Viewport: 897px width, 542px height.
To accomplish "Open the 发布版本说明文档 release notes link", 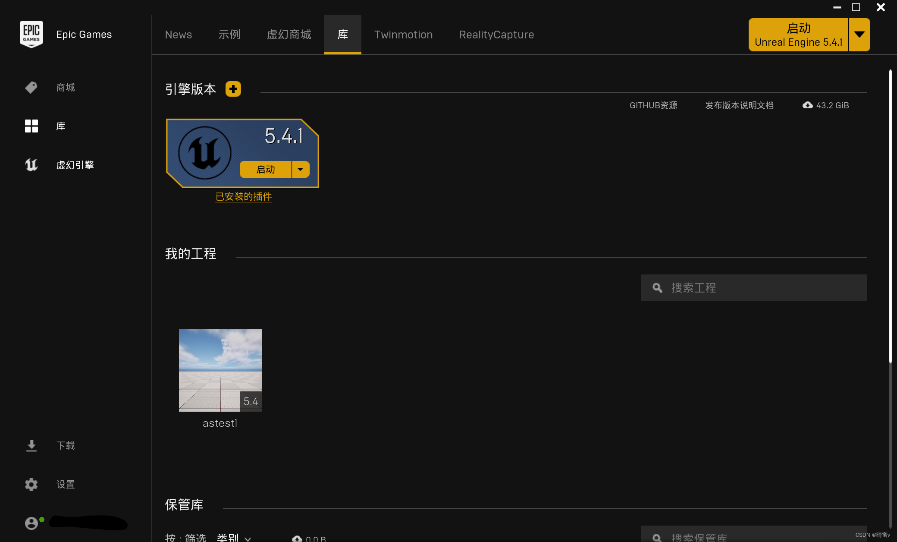I will [739, 105].
